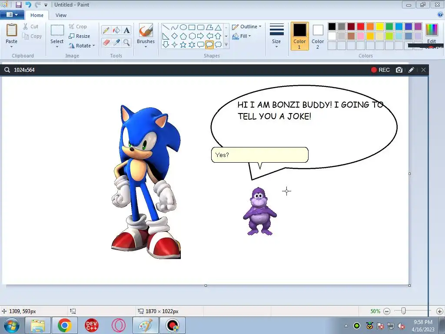This screenshot has width=445, height=334.
Task: Switch to the Home tab
Action: [37, 15]
